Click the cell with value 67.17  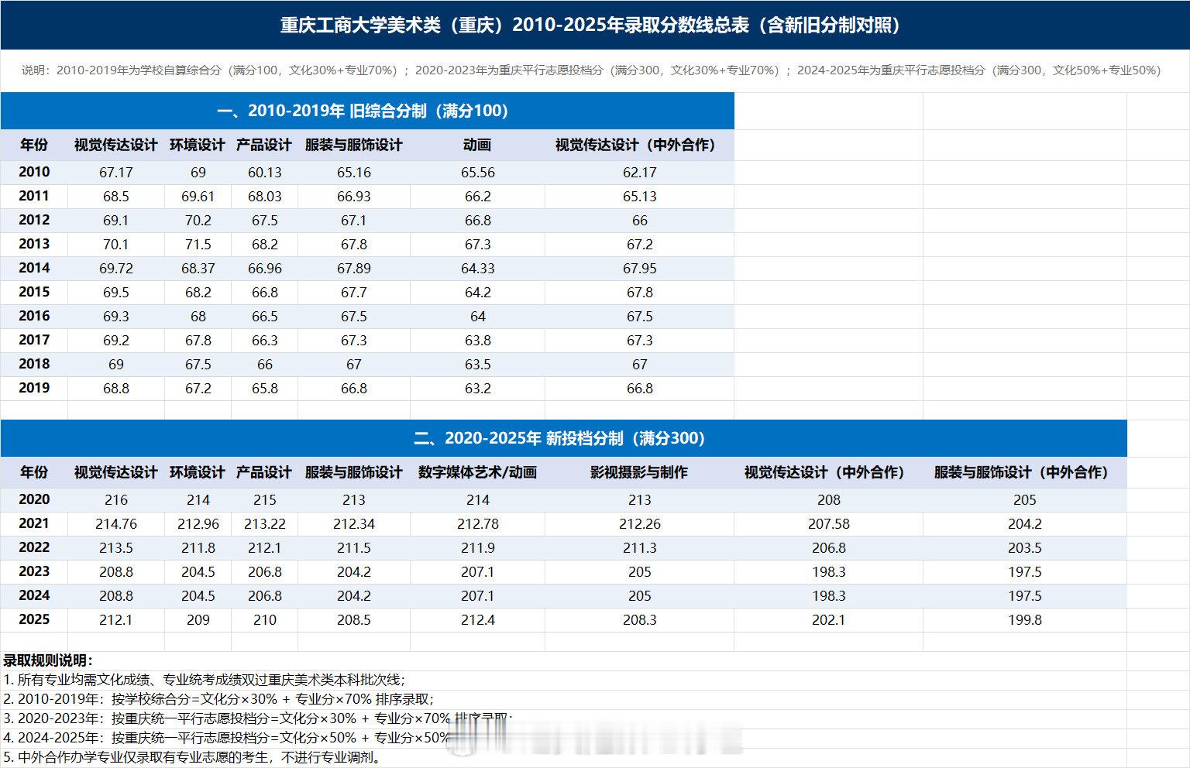[x=116, y=173]
